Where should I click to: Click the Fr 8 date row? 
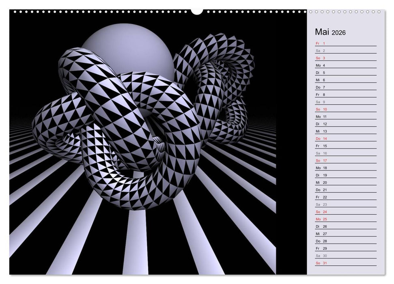pyautogui.click(x=346, y=95)
